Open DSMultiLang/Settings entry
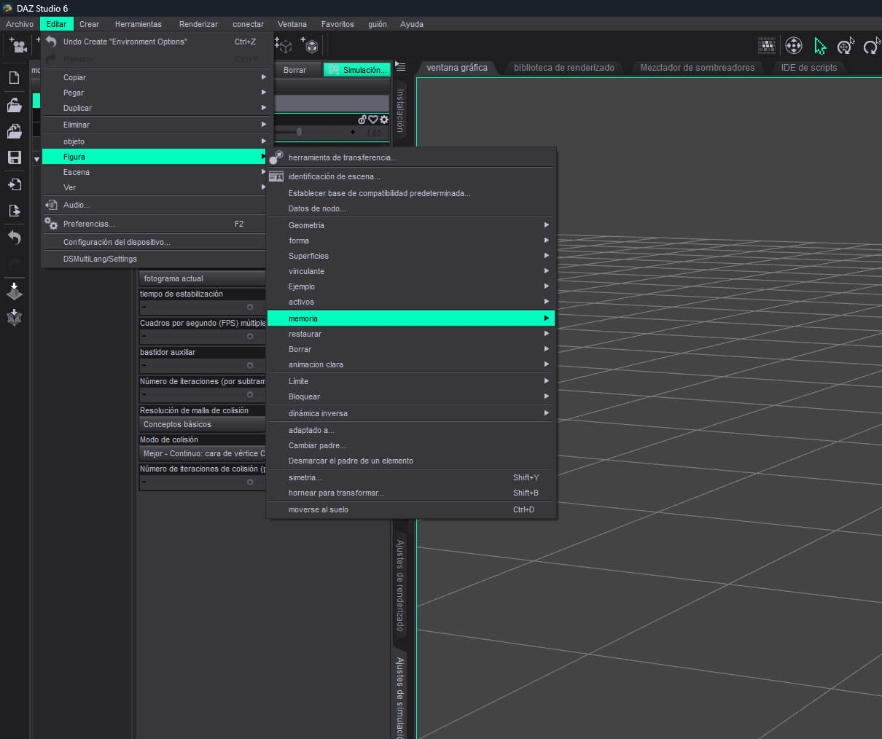Viewport: 882px width, 739px height. (x=154, y=259)
